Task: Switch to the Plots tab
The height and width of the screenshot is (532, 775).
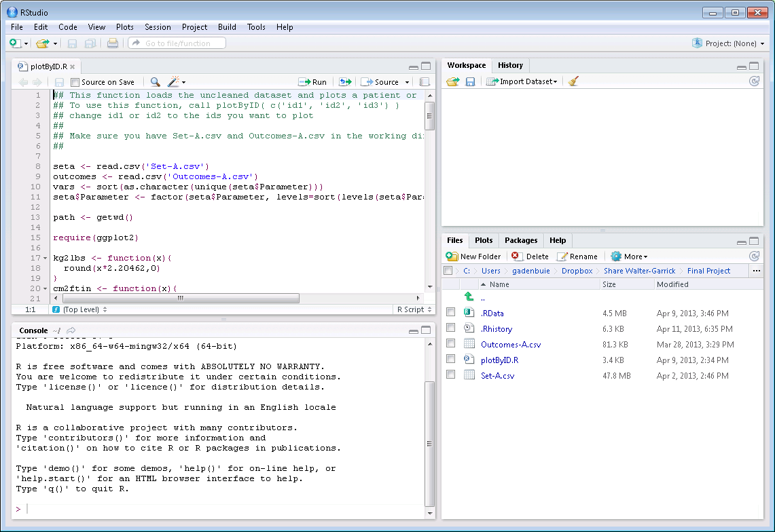Action: (484, 241)
